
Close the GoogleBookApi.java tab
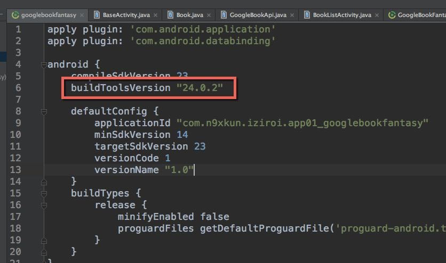(292, 15)
